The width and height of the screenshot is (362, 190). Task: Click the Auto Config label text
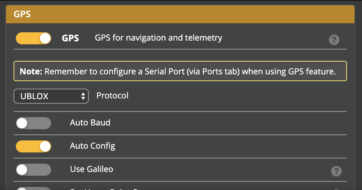(93, 146)
